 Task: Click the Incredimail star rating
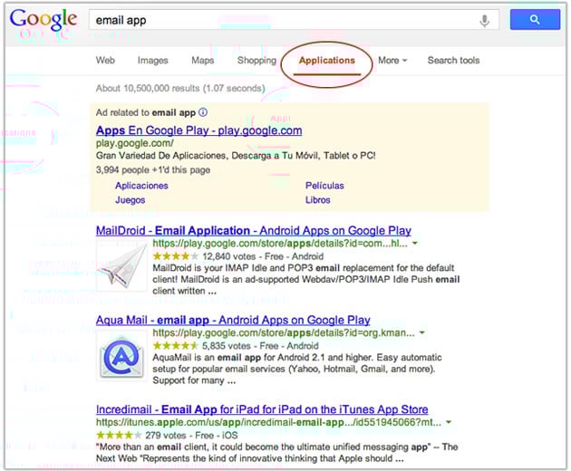pos(119,435)
